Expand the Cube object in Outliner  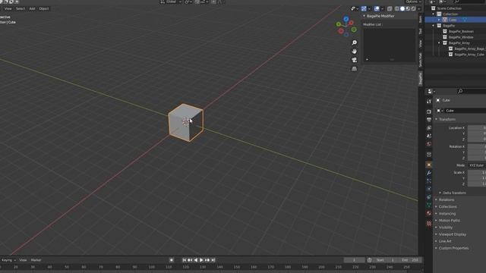click(x=439, y=20)
